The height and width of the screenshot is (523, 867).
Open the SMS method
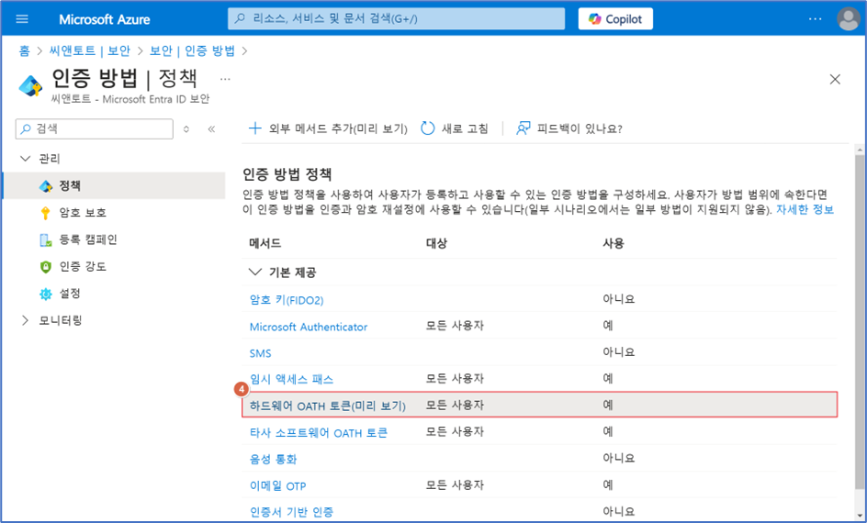(261, 353)
